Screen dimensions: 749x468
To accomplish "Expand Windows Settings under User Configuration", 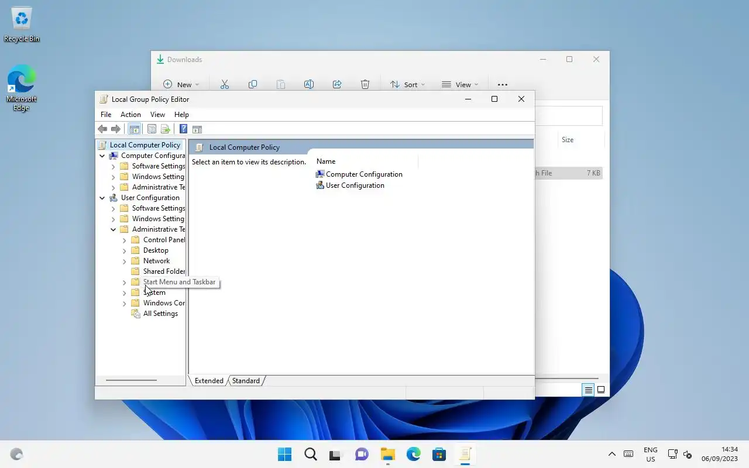I will tap(114, 219).
